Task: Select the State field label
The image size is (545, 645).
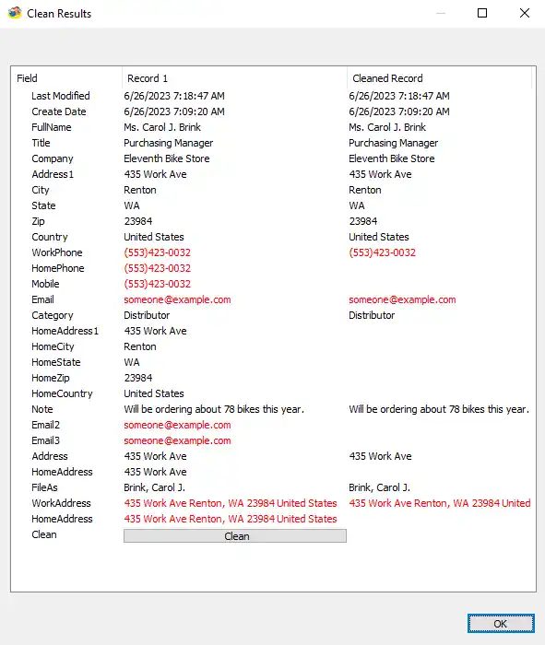Action: [43, 205]
